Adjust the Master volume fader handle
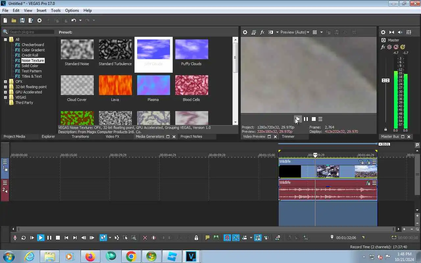This screenshot has height=263, width=421. (385, 81)
